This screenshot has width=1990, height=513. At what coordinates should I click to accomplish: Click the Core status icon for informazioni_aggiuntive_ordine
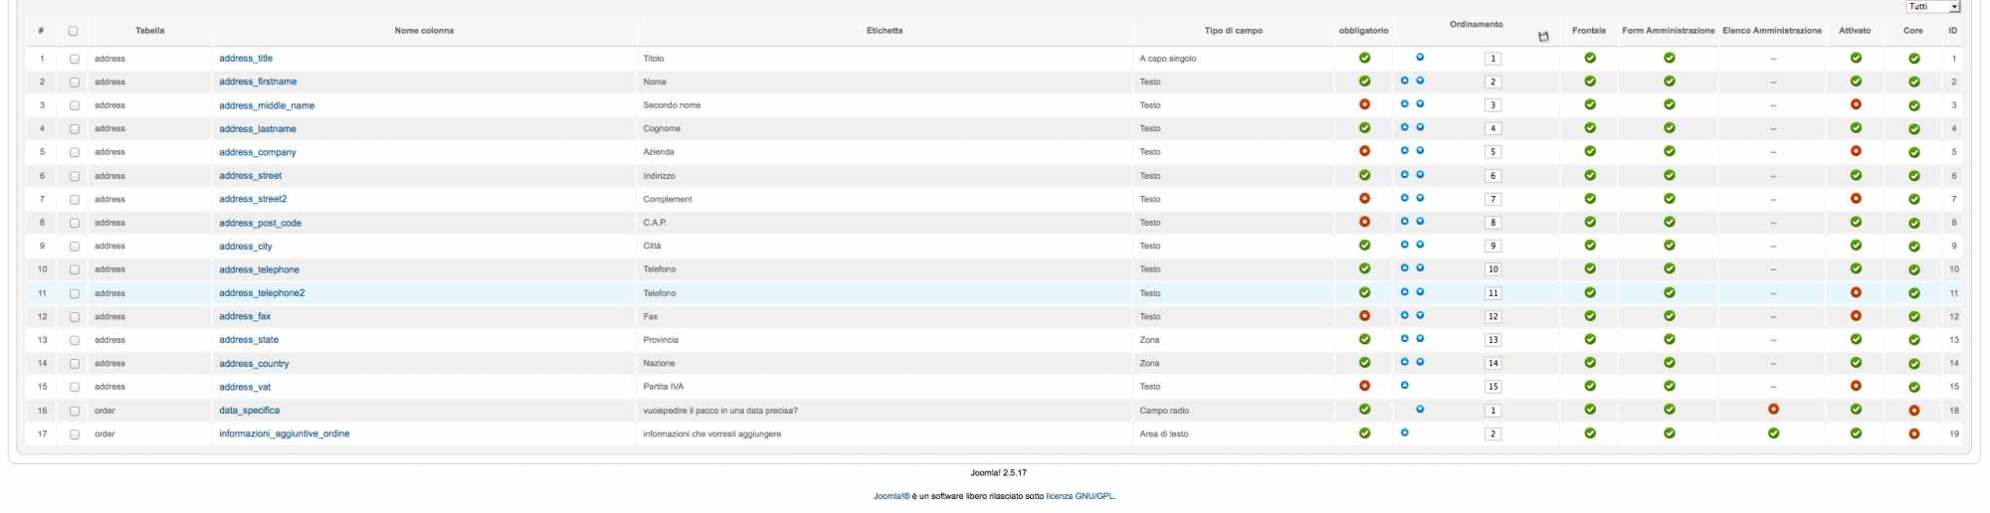tap(1913, 433)
